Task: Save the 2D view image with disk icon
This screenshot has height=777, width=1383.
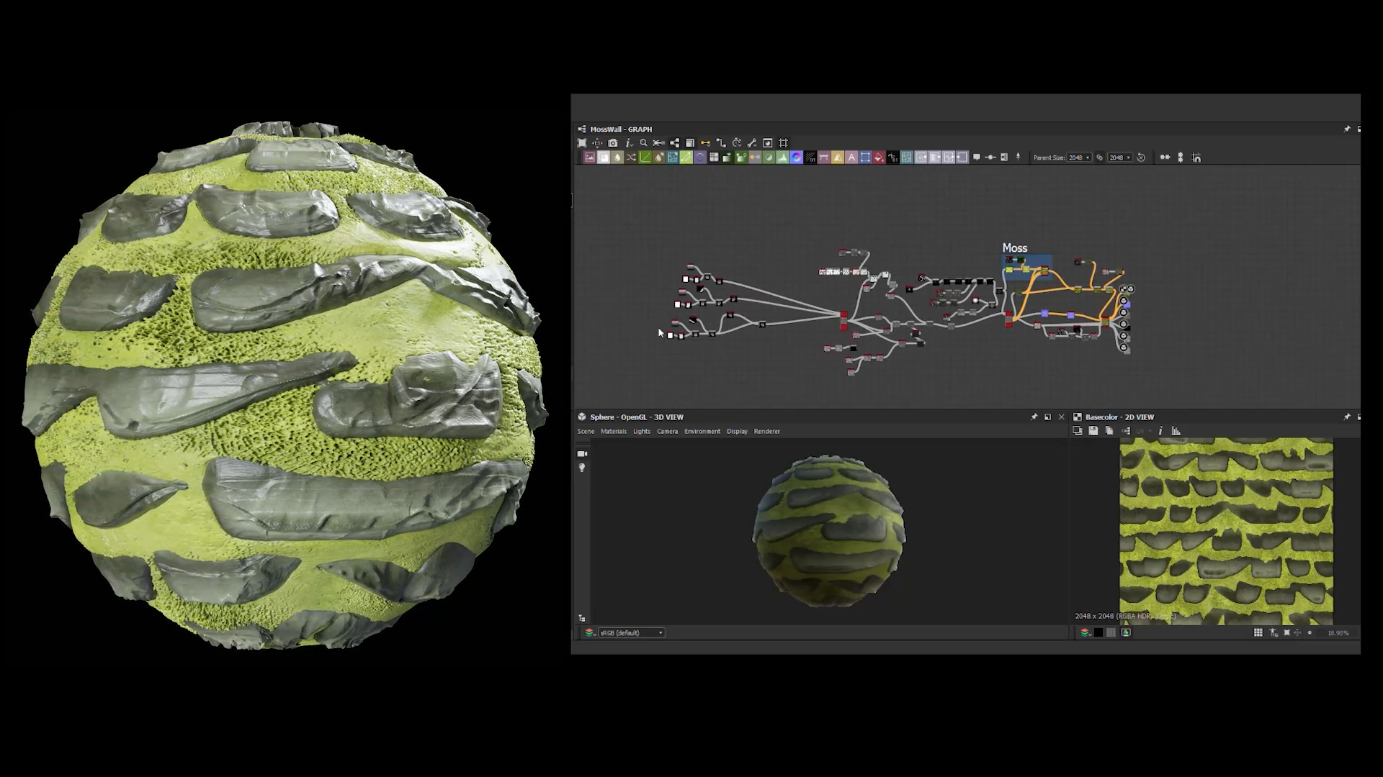Action: click(1093, 431)
